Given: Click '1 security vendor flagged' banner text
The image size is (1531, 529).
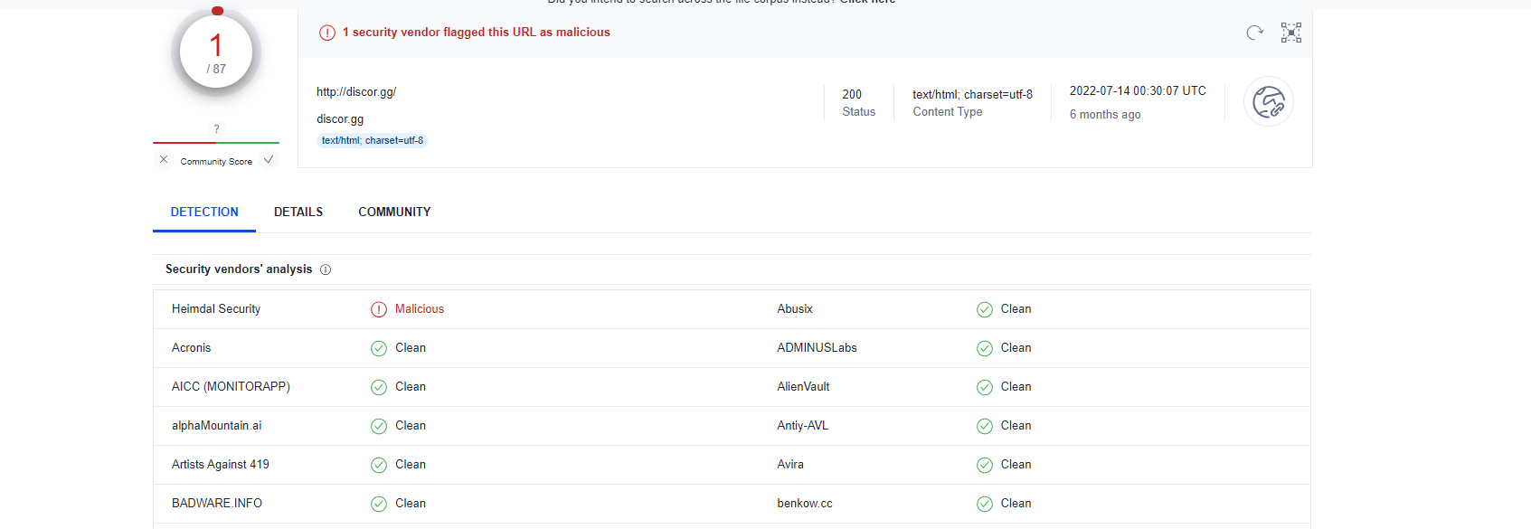Looking at the screenshot, I should (x=476, y=33).
